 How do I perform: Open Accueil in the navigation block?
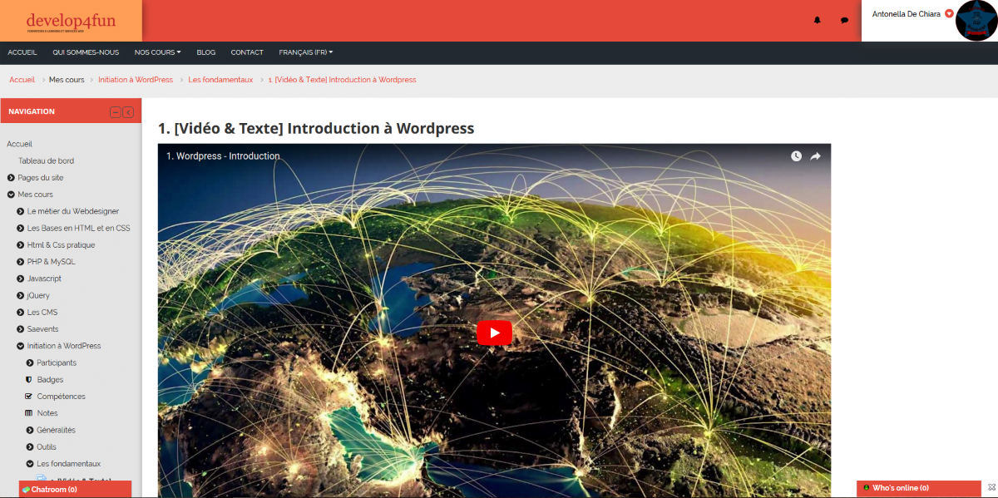click(19, 144)
